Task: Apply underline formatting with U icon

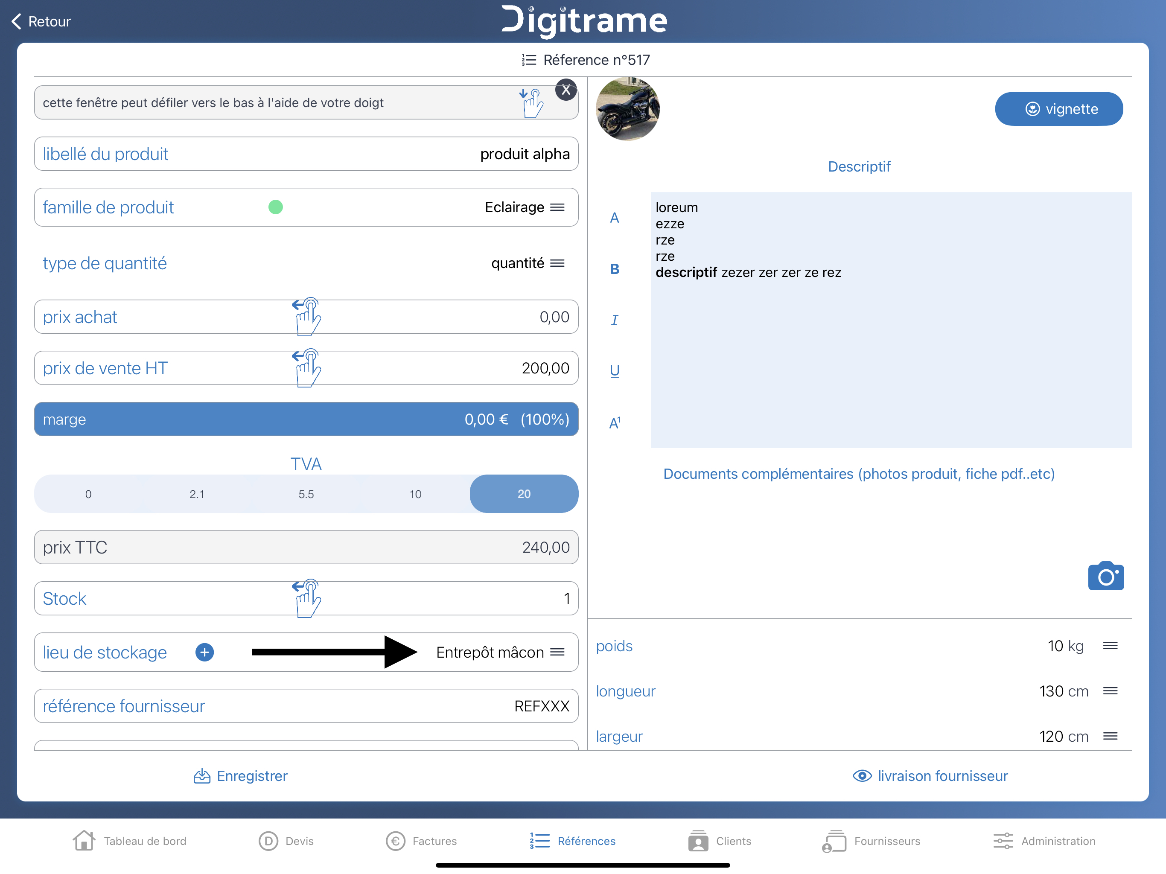Action: [x=614, y=370]
